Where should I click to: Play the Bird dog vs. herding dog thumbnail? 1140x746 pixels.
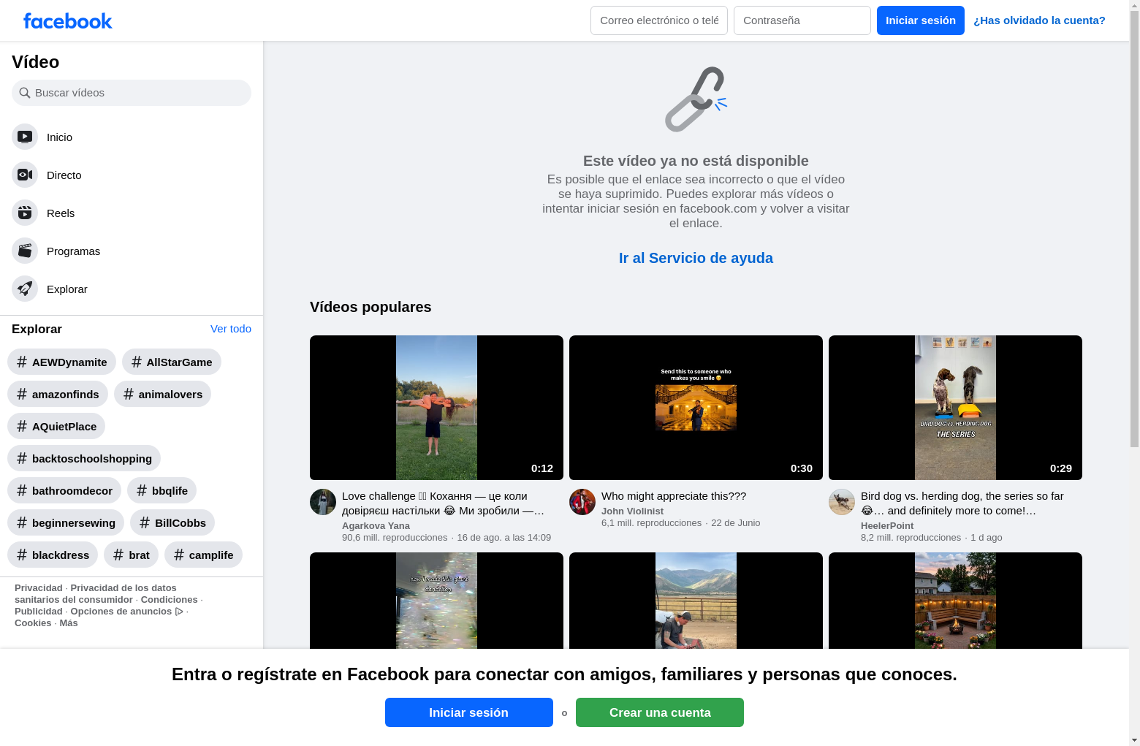(x=955, y=408)
